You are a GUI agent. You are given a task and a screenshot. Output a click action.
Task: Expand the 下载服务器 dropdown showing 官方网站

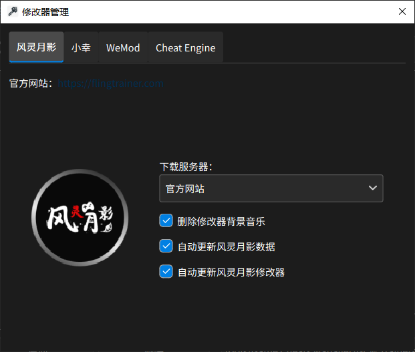click(x=271, y=188)
